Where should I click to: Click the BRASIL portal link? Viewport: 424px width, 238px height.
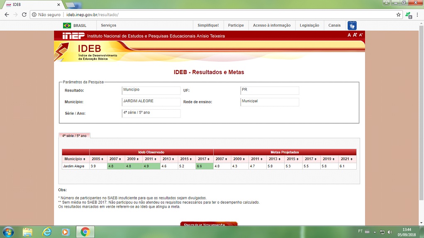point(80,26)
